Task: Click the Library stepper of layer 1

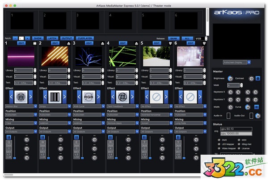Action: (35, 70)
